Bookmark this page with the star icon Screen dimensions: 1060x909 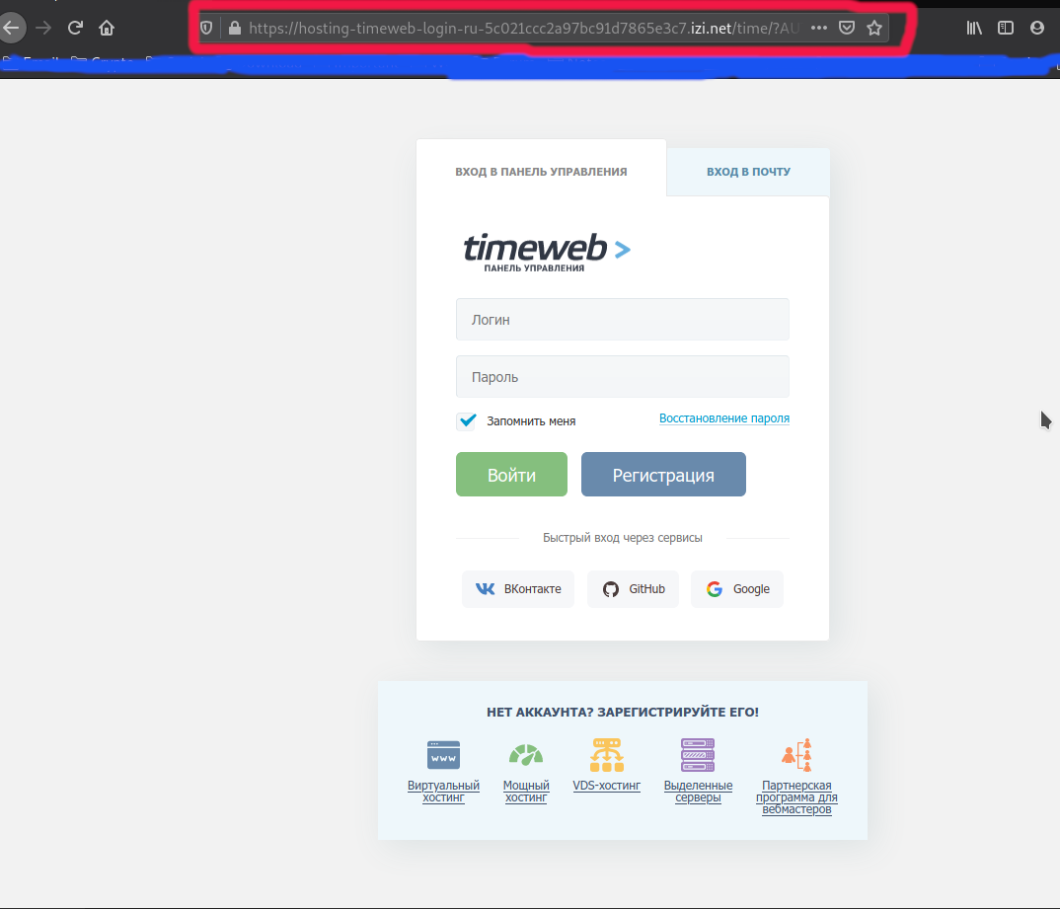point(874,28)
